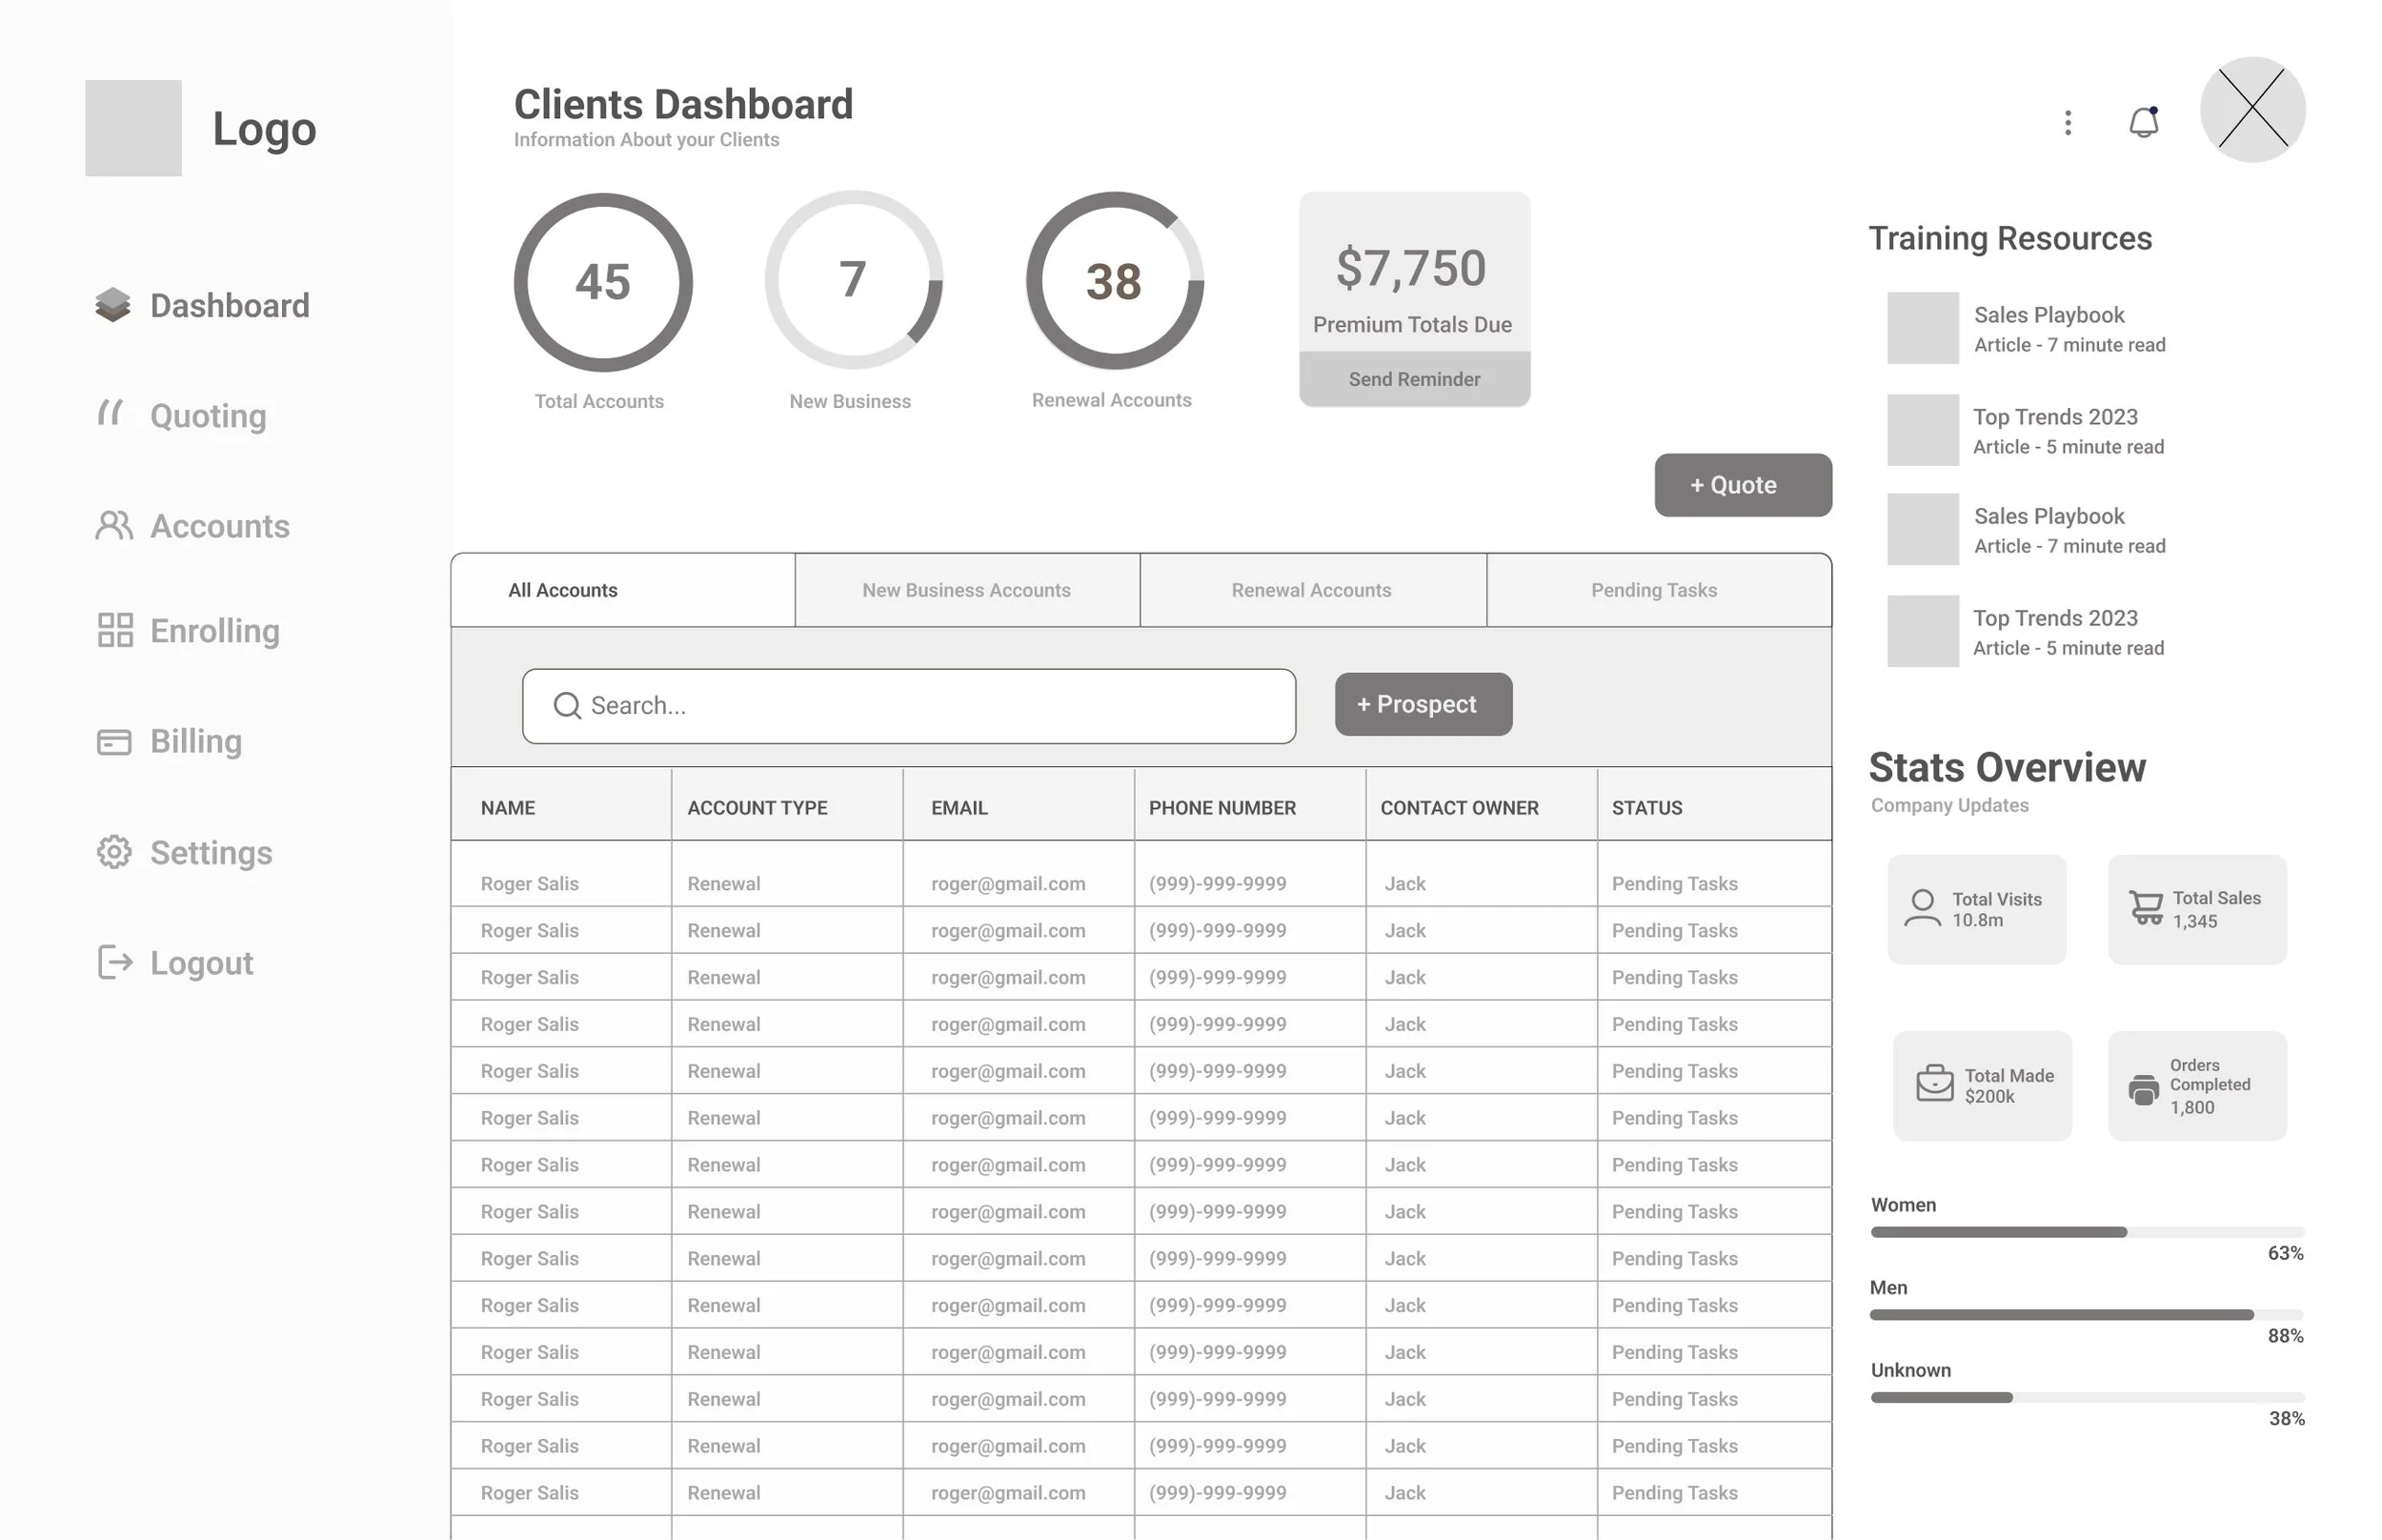
Task: Switch to the New Business Accounts tab
Action: pos(965,590)
